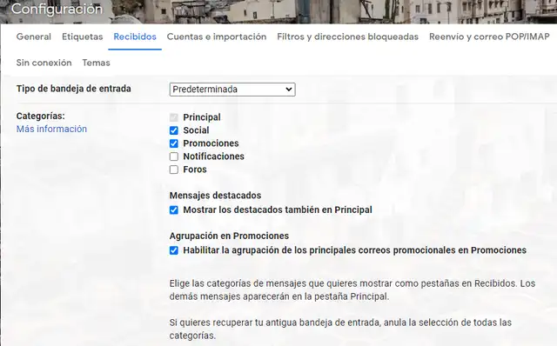The height and width of the screenshot is (346, 557).
Task: Enable the Foros category checkbox
Action: [x=174, y=170]
